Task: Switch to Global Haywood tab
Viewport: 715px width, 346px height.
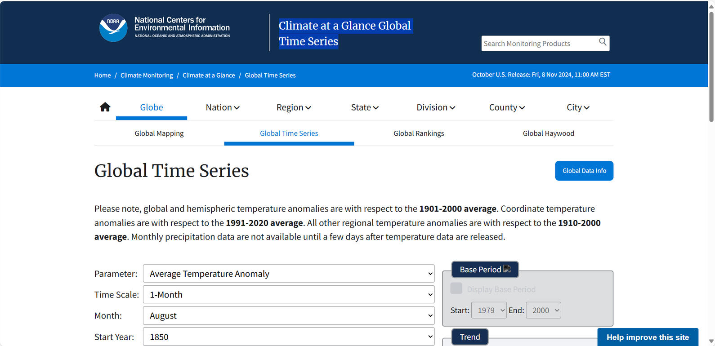Action: [548, 133]
